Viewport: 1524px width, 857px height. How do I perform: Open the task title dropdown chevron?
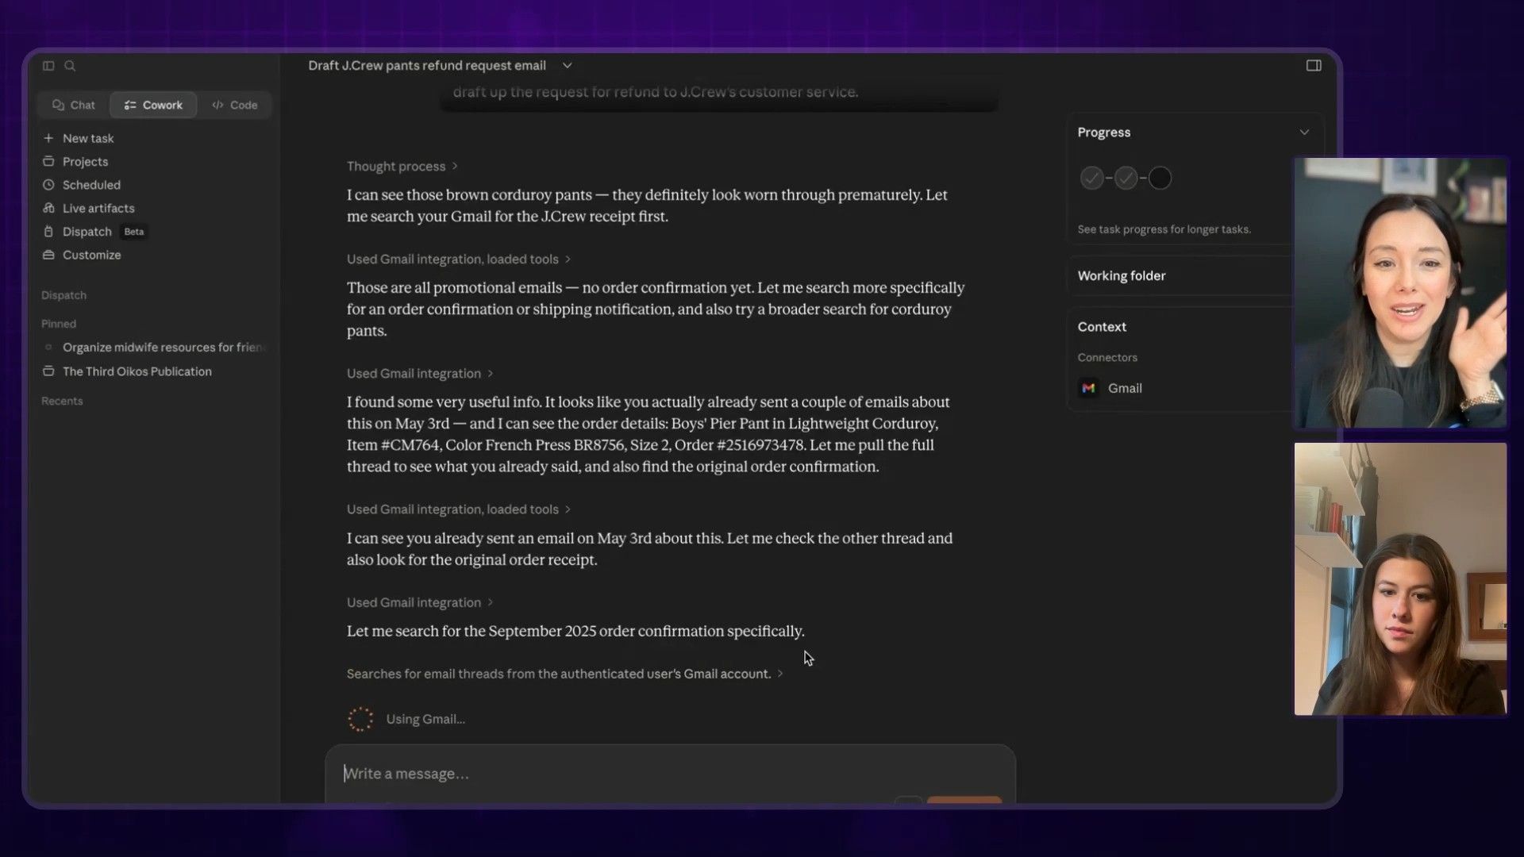pyautogui.click(x=567, y=66)
